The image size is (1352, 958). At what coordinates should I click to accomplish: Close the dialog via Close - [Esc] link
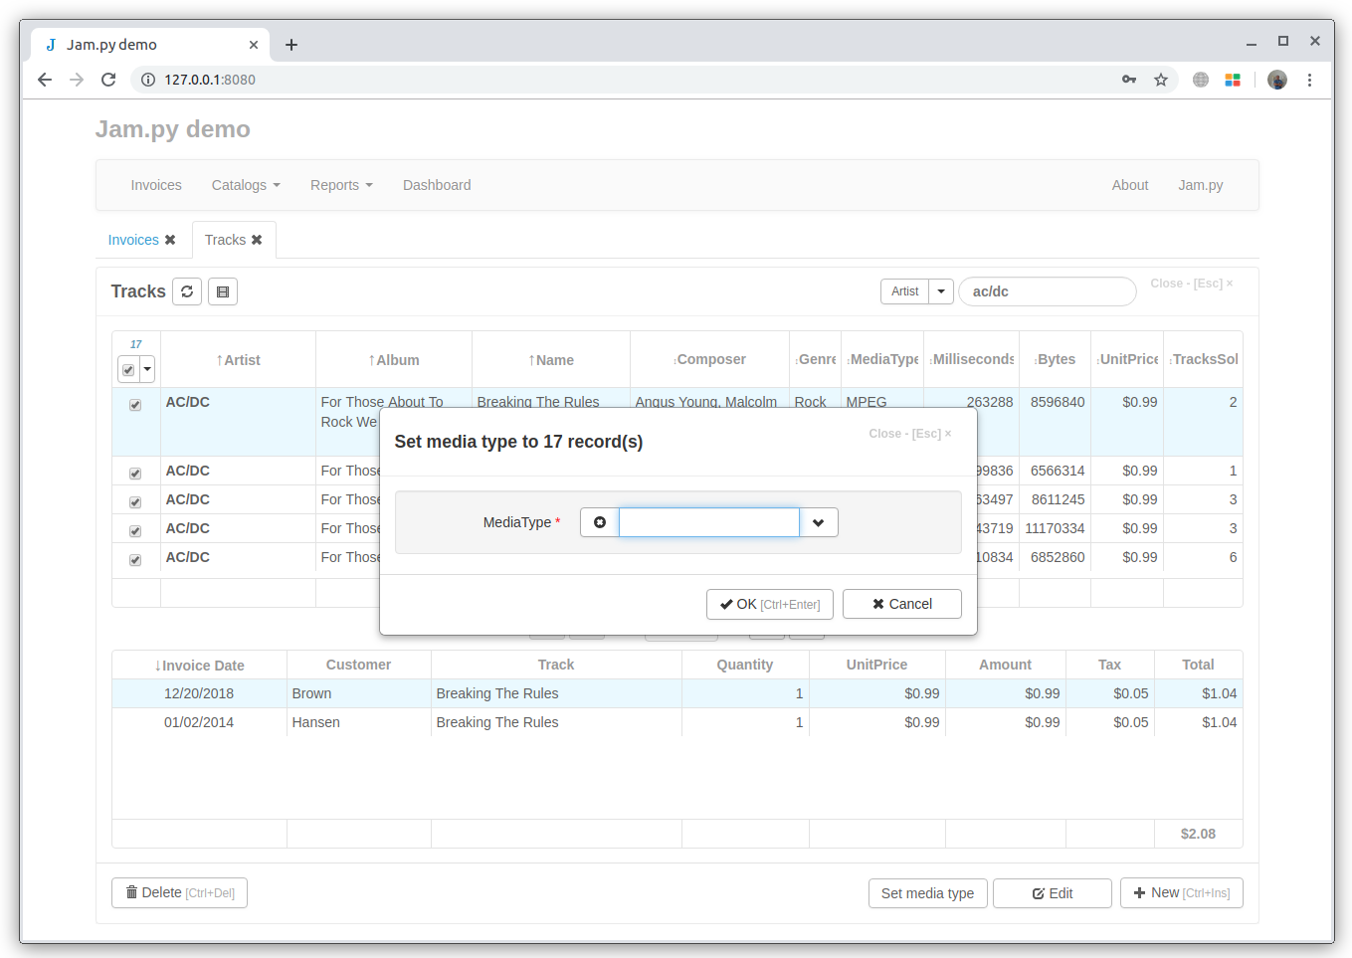tap(910, 434)
